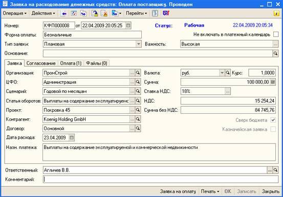This screenshot has height=197, width=283.
Task: Expand the Валюта dropdown arrow
Action: point(222,73)
